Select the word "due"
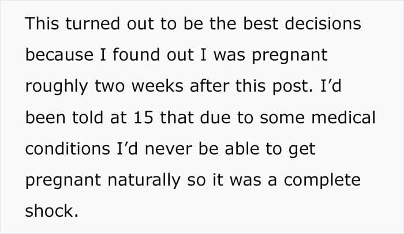Image resolution: width=404 pixels, height=234 pixels. 215,118
